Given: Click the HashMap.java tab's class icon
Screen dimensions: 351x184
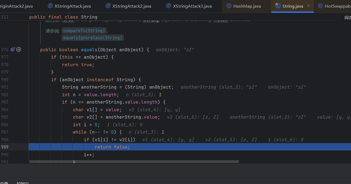Looking at the screenshot, I should (229, 6).
